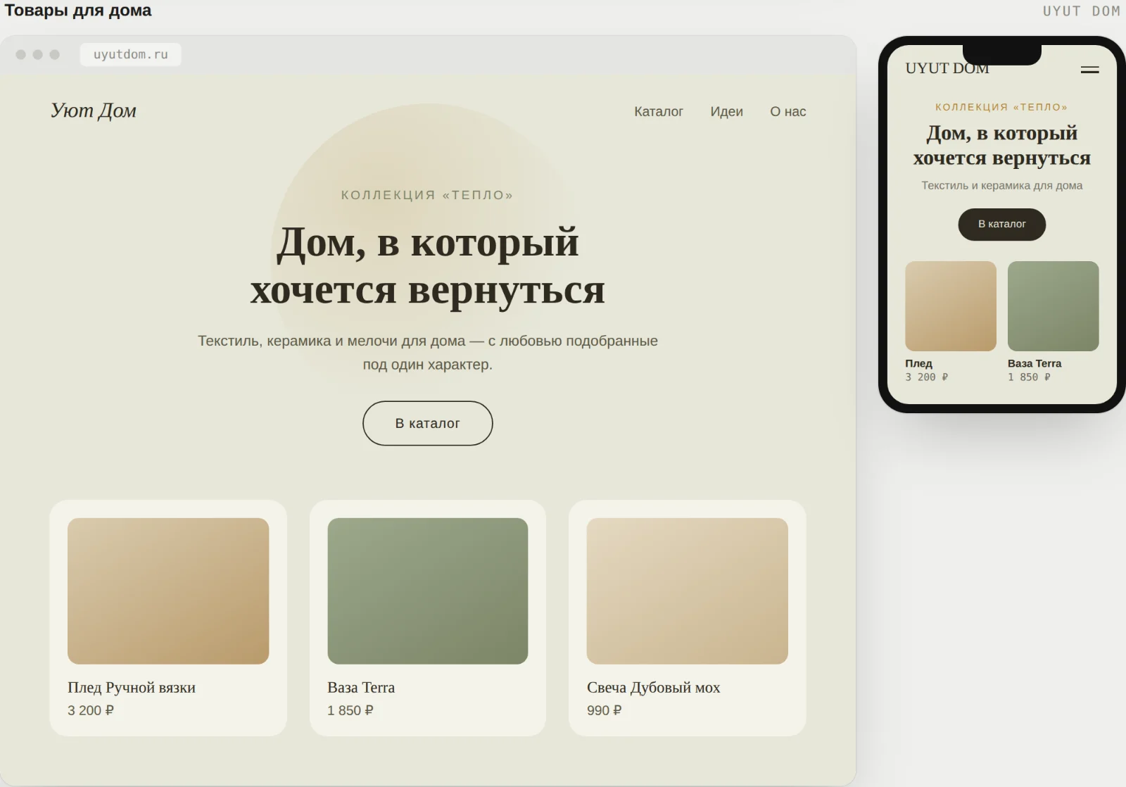The image size is (1126, 787).
Task: Go to the Идеи menu item
Action: (x=726, y=111)
